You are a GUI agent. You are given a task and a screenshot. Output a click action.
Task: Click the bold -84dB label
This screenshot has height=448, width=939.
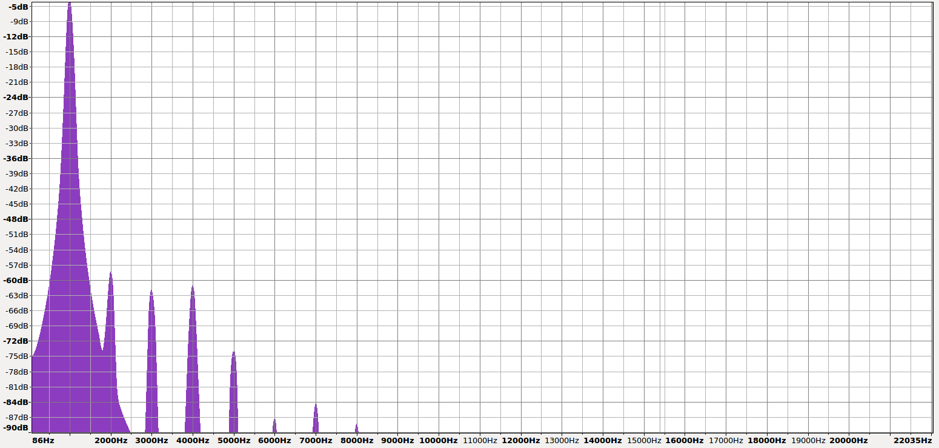(x=16, y=402)
